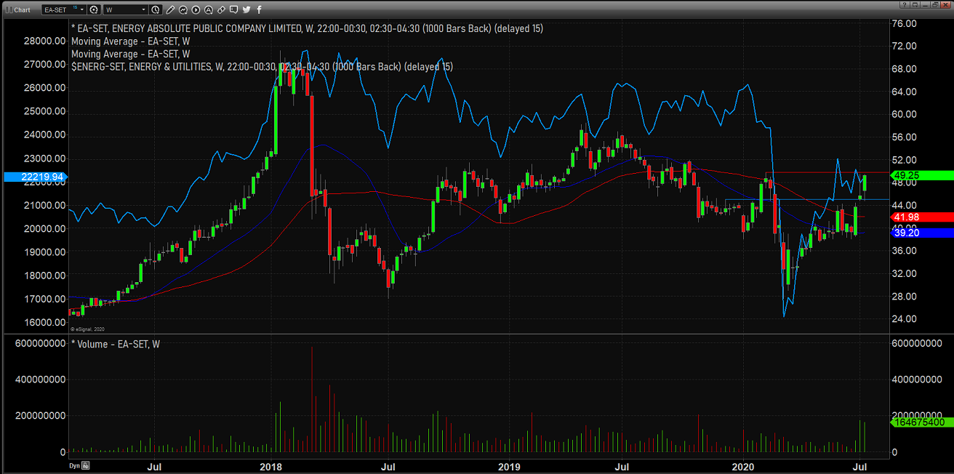This screenshot has width=954, height=474.
Task: Click the 24.00 right price axis label
Action: [x=904, y=319]
